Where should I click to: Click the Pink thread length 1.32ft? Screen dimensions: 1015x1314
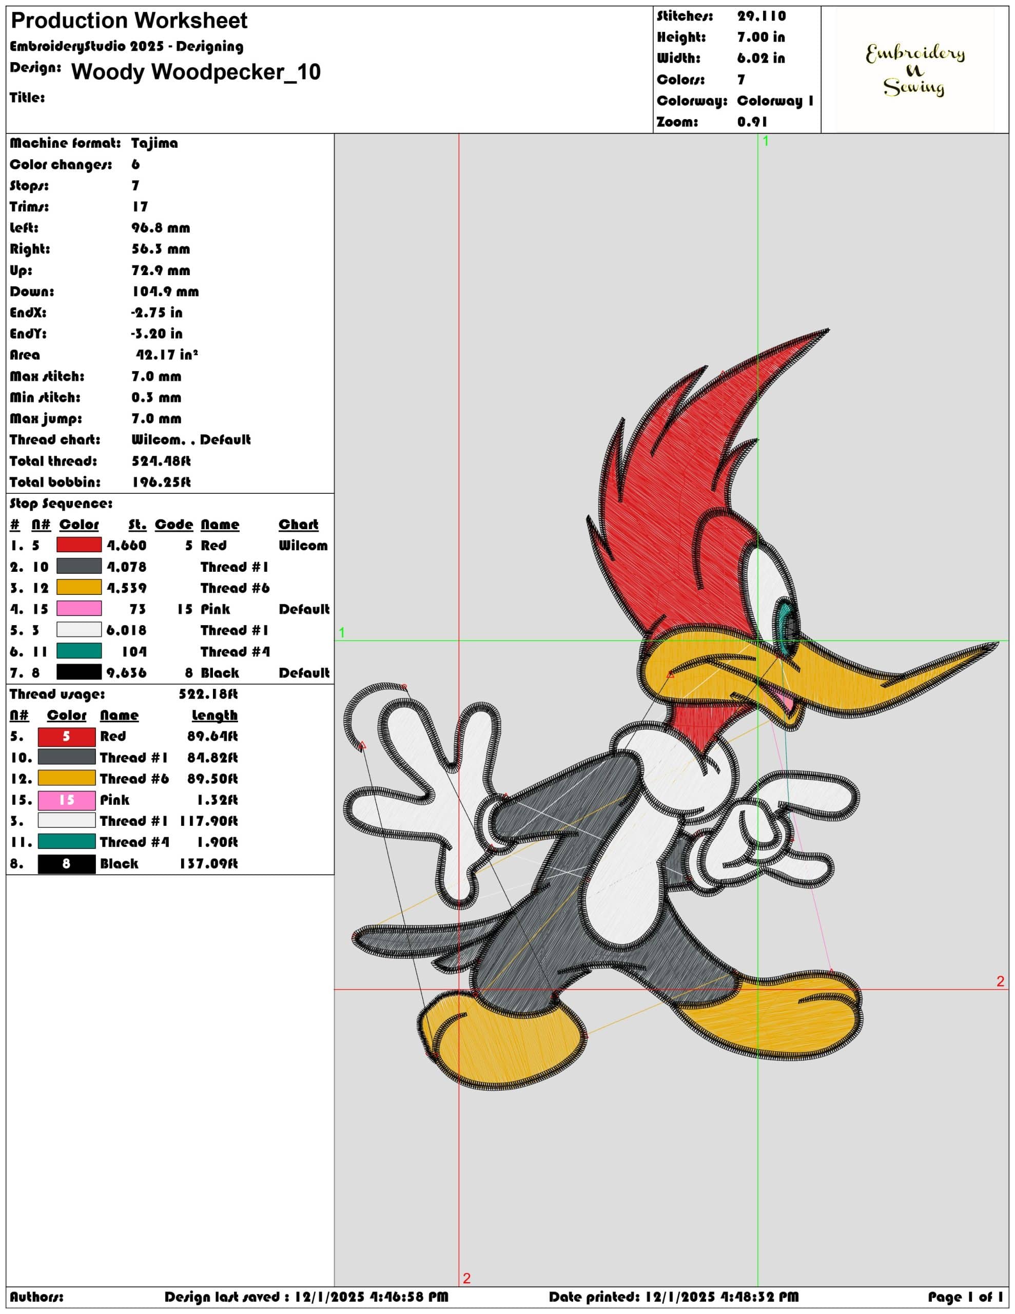pyautogui.click(x=218, y=800)
